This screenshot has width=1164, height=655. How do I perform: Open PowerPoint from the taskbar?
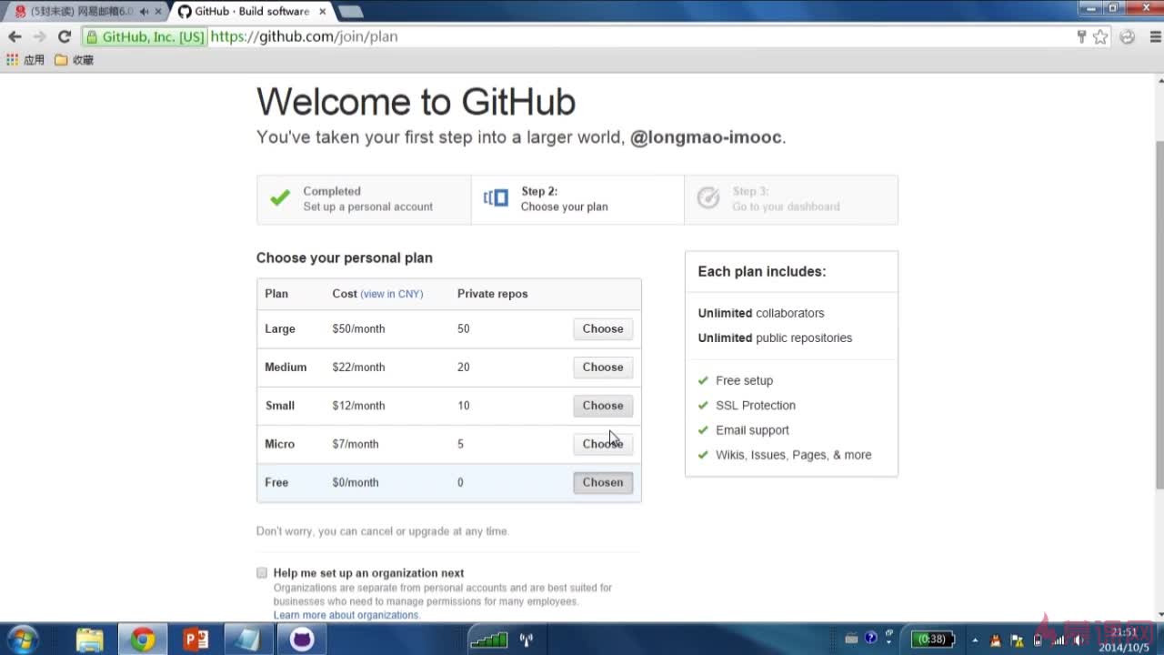click(196, 640)
